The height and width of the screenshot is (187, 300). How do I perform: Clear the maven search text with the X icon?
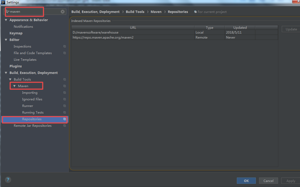63,12
